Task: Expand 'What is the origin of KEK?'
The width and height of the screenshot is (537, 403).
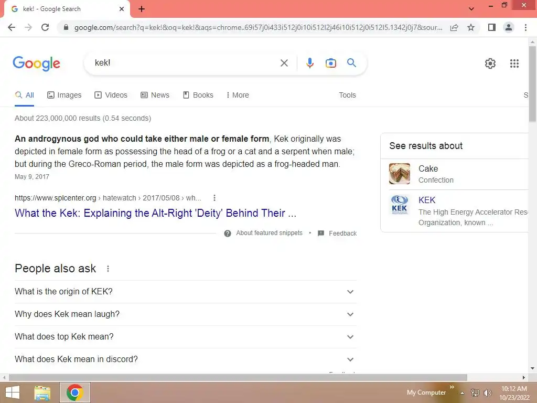Action: (186, 292)
